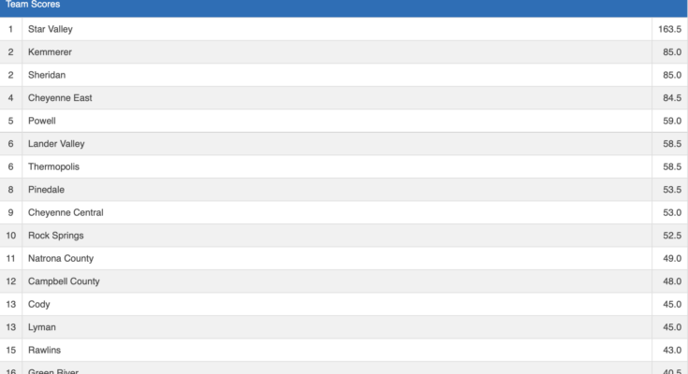Select the Cody team name

[39, 304]
